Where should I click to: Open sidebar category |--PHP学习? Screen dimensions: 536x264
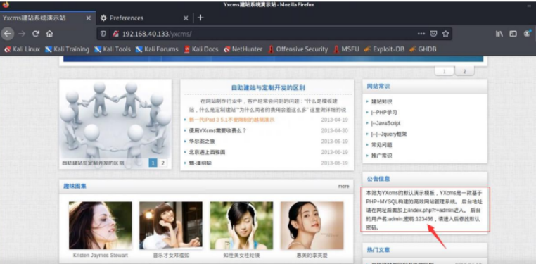click(x=384, y=112)
